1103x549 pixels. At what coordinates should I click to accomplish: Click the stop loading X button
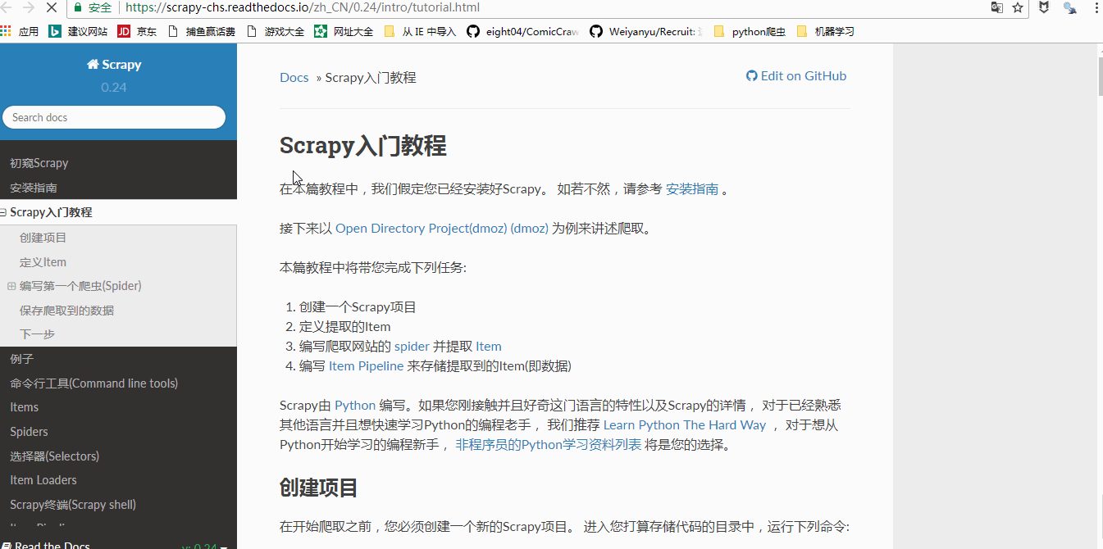(51, 7)
